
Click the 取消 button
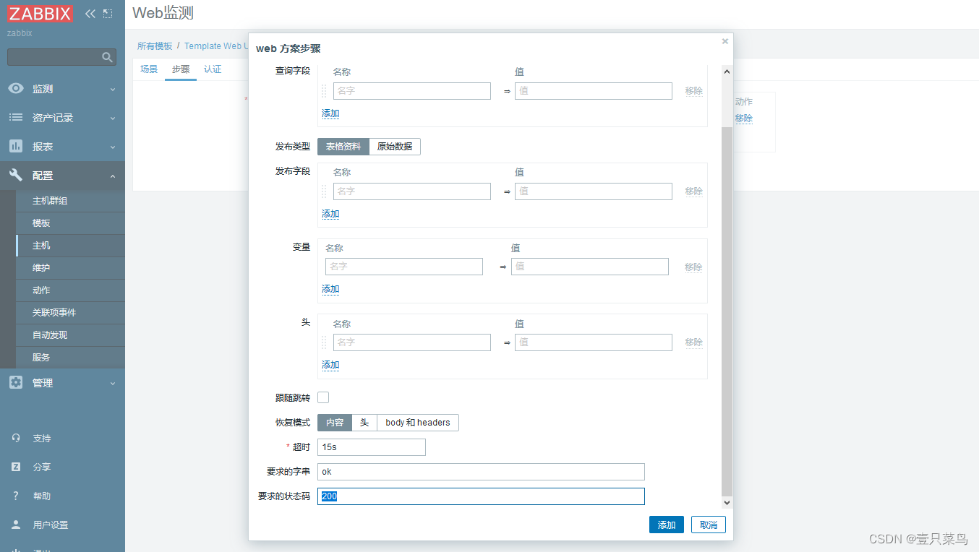click(709, 525)
